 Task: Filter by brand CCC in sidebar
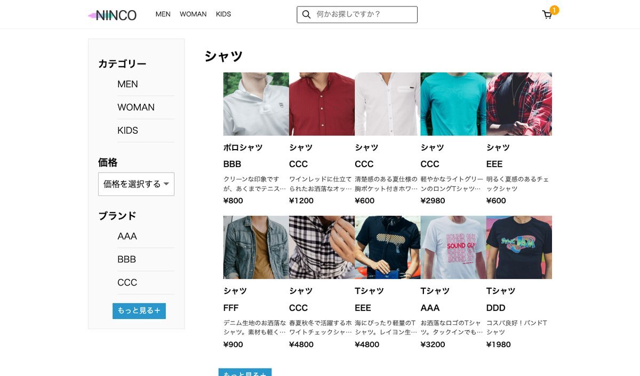(127, 283)
